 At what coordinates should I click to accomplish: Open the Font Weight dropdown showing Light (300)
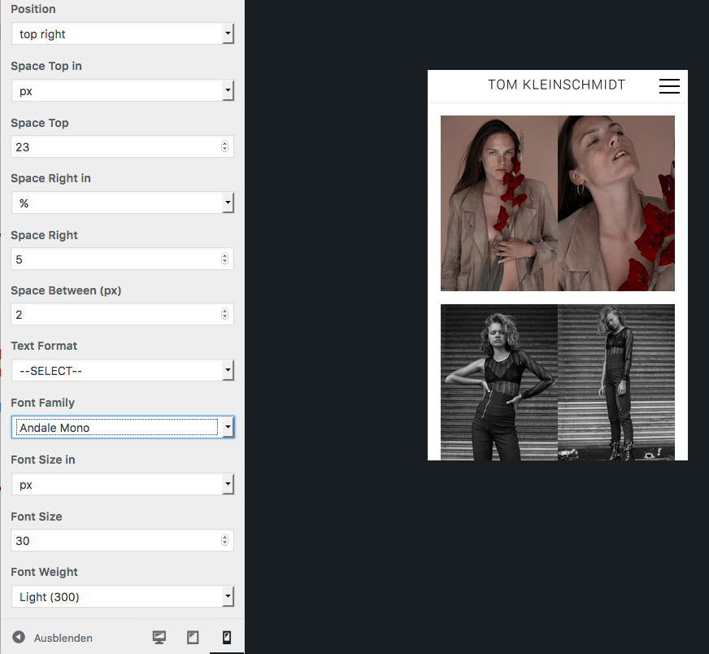point(123,597)
